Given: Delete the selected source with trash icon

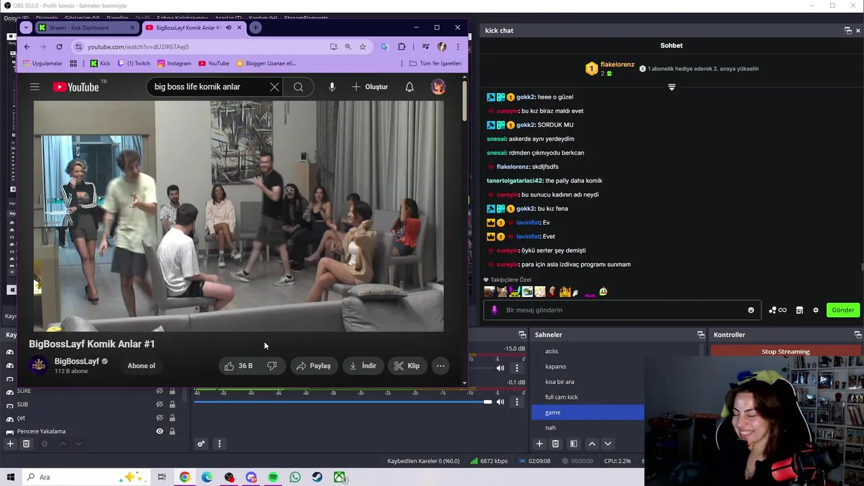Looking at the screenshot, I should point(26,443).
